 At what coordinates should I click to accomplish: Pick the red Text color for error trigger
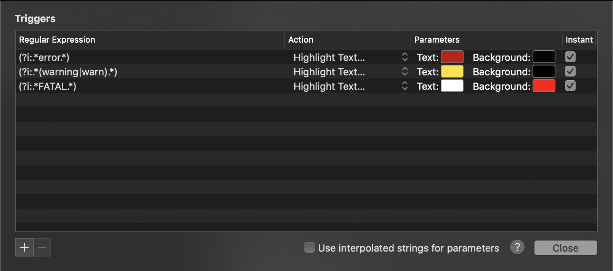coord(452,57)
